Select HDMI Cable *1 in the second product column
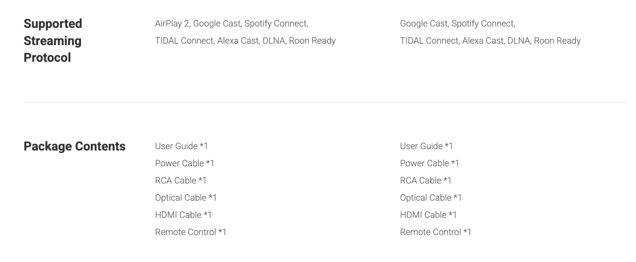636x262 pixels. click(x=428, y=215)
